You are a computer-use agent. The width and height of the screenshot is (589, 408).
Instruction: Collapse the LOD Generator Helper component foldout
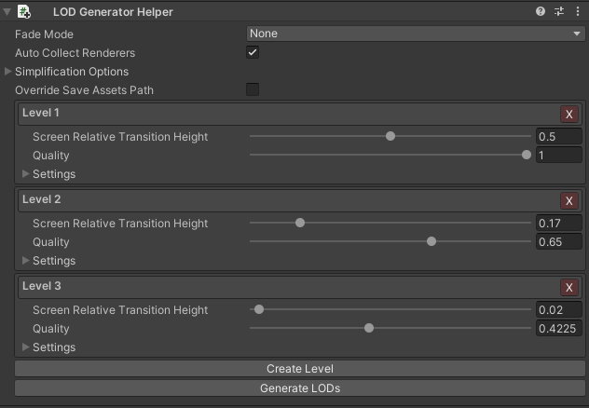point(8,12)
